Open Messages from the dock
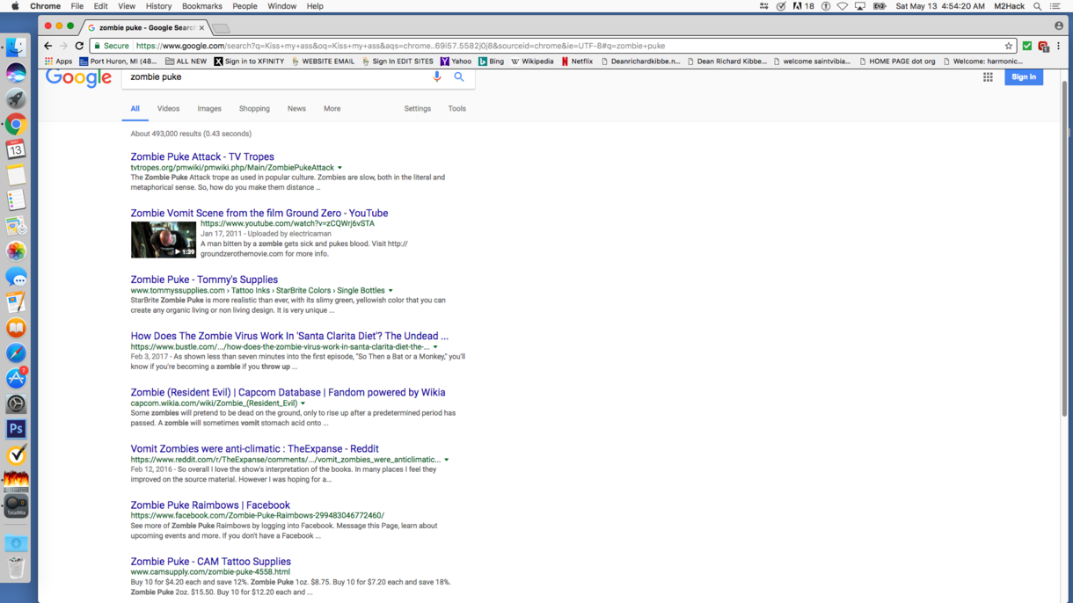Viewport: 1073px width, 603px height. coord(16,277)
